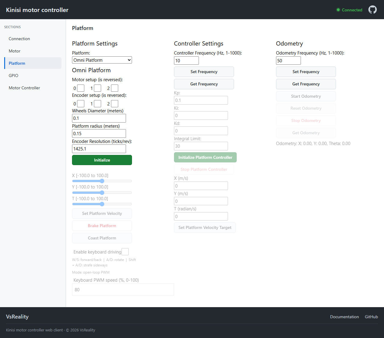Toggle motor 2 reversed checkbox
The image size is (384, 338).
pos(115,88)
